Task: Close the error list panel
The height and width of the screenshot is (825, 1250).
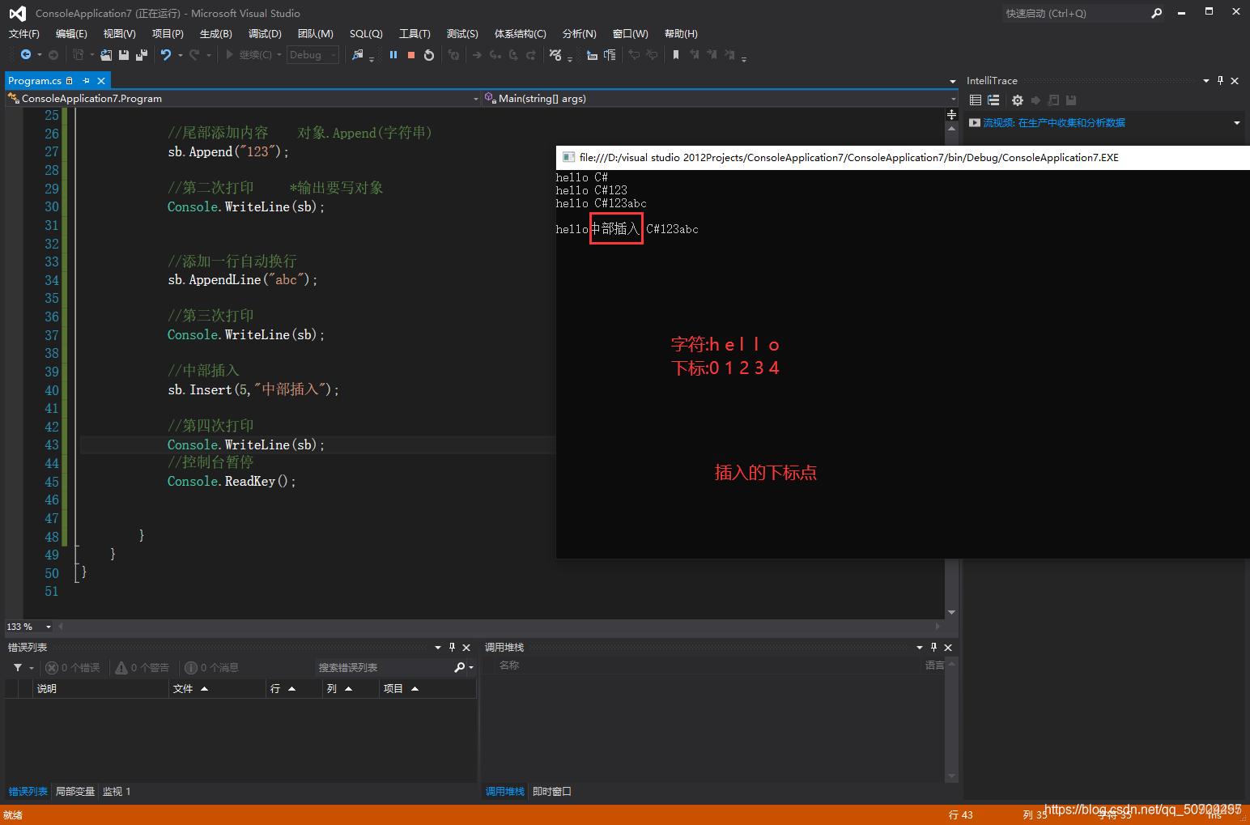Action: coord(466,648)
